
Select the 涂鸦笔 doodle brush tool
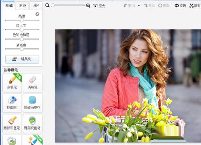click(x=12, y=83)
